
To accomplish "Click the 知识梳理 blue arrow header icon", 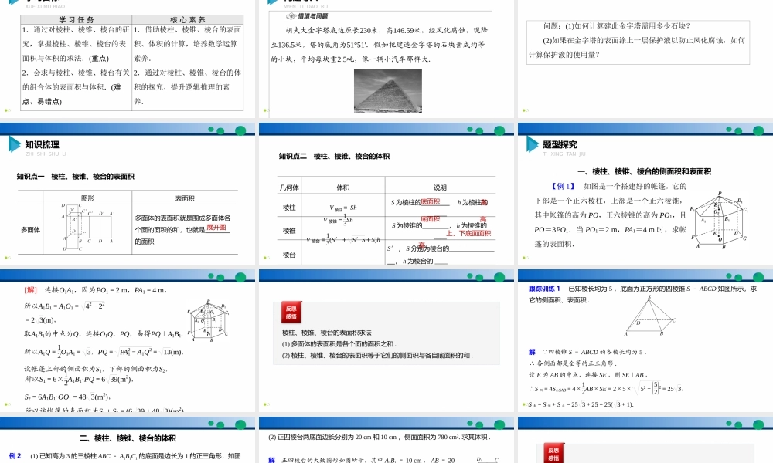I will coord(14,145).
